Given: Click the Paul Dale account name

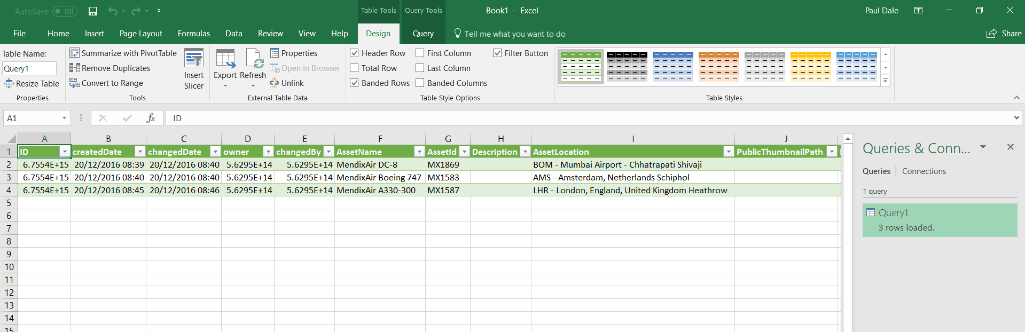Looking at the screenshot, I should point(881,11).
